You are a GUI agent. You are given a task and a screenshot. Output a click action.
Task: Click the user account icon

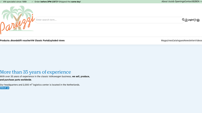tap(186, 20)
